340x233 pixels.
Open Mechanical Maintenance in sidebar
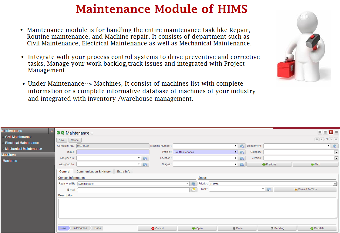click(23, 149)
